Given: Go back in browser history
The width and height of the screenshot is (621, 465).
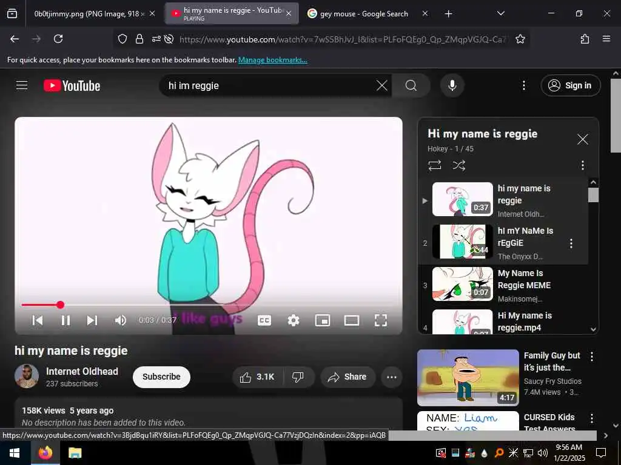Looking at the screenshot, I should [x=15, y=39].
